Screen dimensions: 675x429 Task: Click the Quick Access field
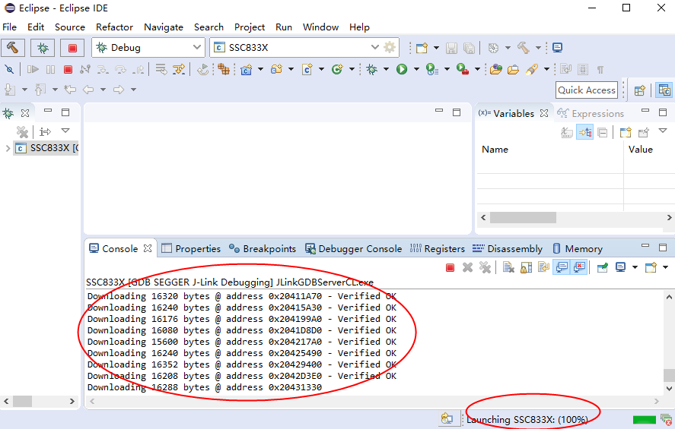[x=587, y=90]
